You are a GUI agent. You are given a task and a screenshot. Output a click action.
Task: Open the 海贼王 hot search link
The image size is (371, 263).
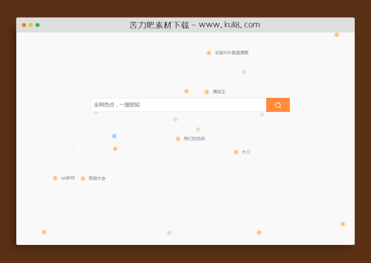218,91
